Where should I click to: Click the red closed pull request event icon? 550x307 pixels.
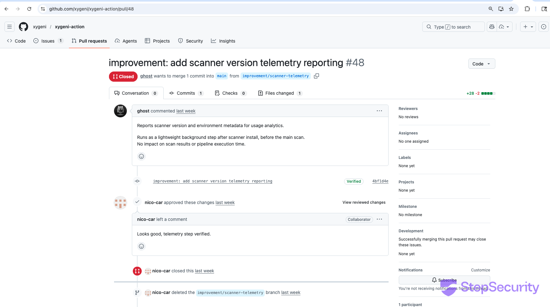[x=137, y=271]
